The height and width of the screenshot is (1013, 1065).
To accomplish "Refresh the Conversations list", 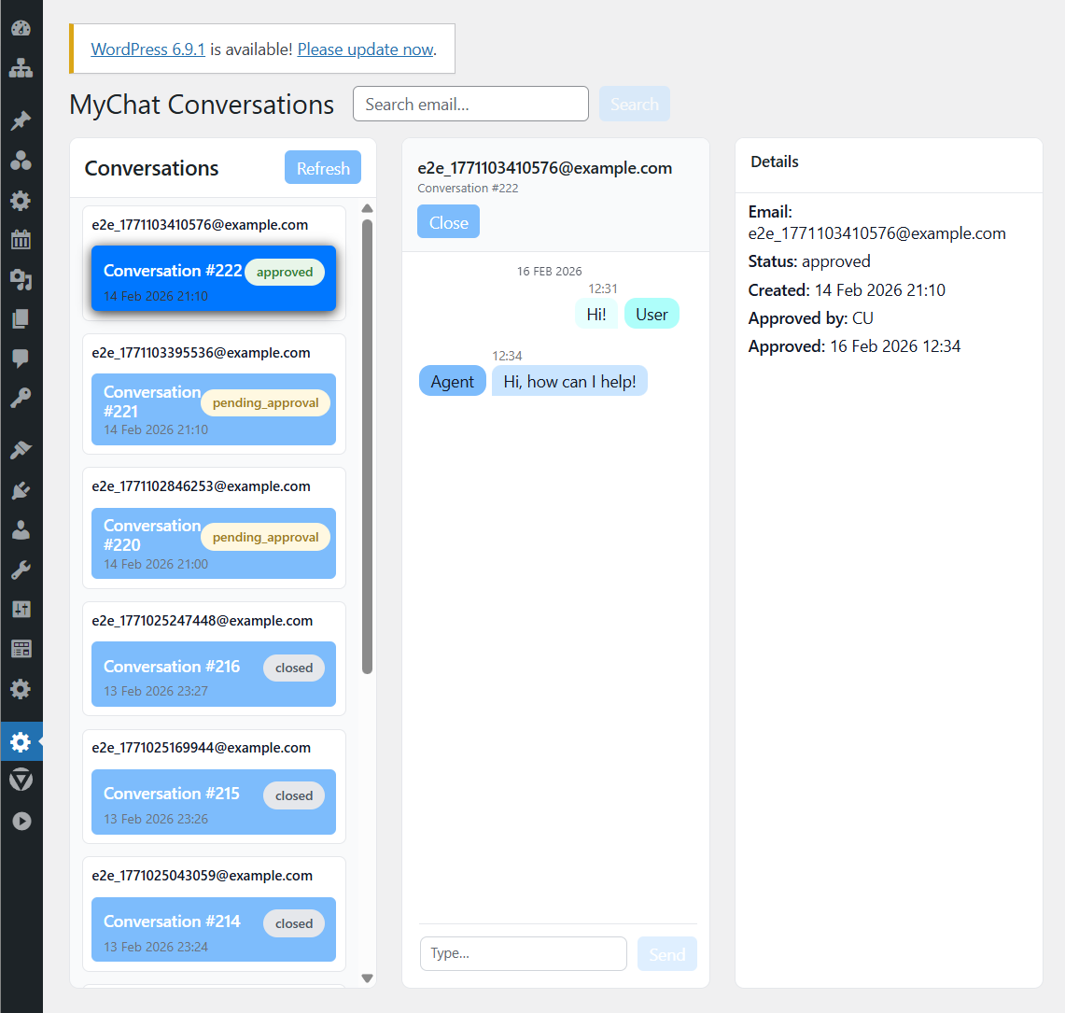I will [322, 168].
